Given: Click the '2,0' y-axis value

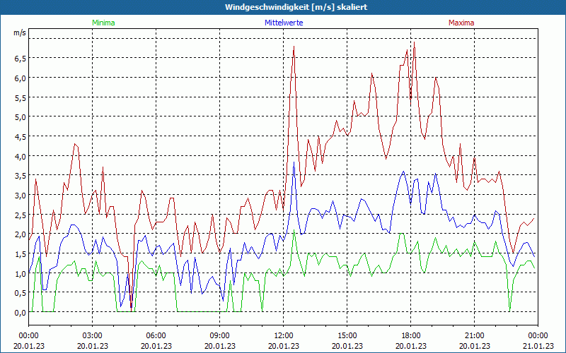Looking at the screenshot, I should [x=21, y=234].
